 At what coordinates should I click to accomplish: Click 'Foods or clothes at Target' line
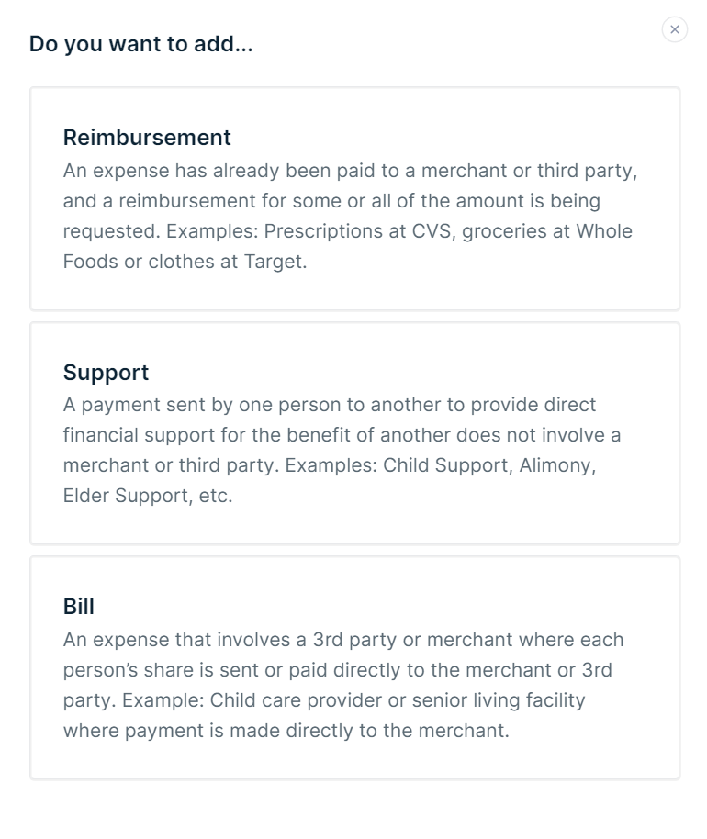[185, 261]
